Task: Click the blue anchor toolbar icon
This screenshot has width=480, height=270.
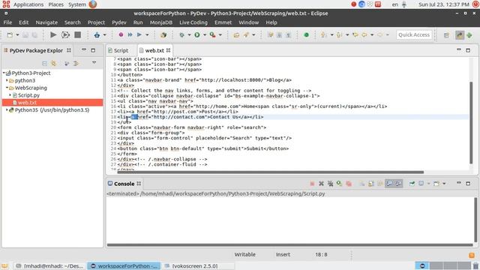Action: click(97, 35)
